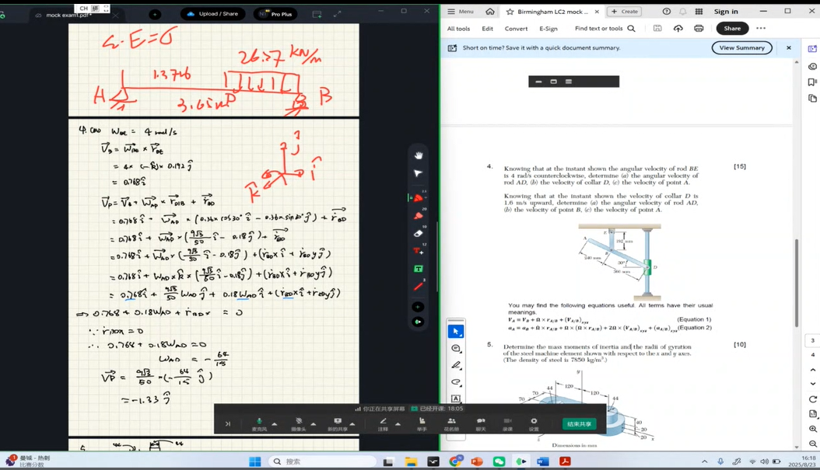Open the All tools menu
820x470 pixels.
(458, 29)
